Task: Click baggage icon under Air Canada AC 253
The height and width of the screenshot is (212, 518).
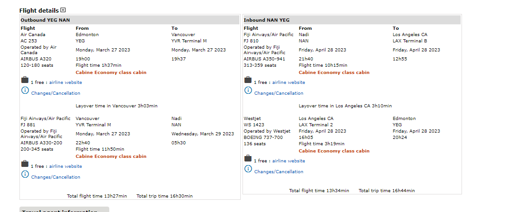Action: click(x=25, y=80)
